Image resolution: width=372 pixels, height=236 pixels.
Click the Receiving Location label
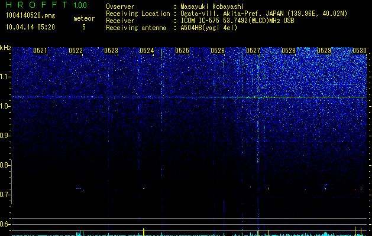click(138, 14)
